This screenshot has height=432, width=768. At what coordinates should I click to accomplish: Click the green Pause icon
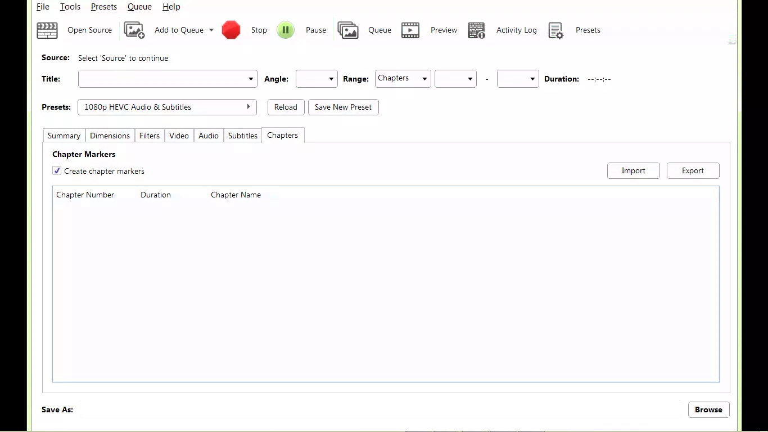tap(286, 30)
